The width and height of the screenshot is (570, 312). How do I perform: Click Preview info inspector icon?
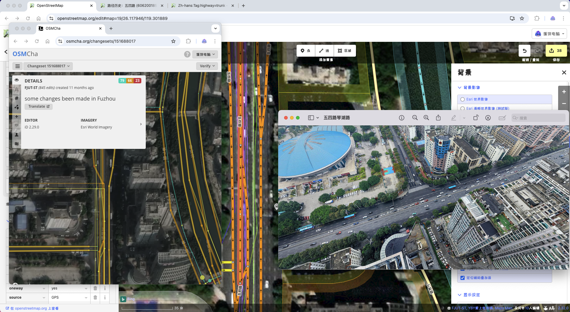pyautogui.click(x=402, y=118)
